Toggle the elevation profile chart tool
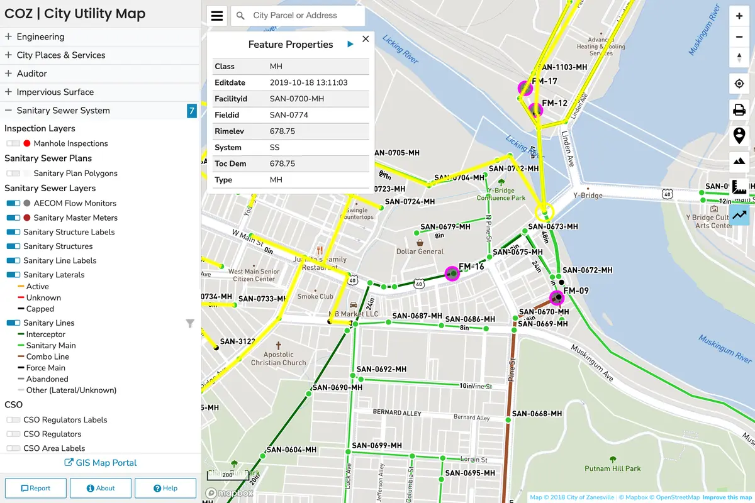Screen dimensions: 755x503 [739, 214]
